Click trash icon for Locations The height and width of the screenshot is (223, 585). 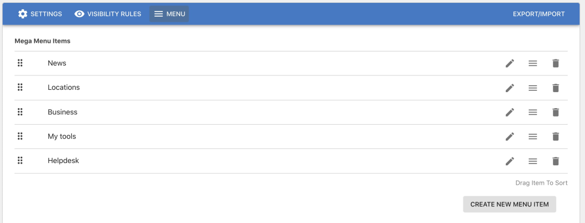556,87
